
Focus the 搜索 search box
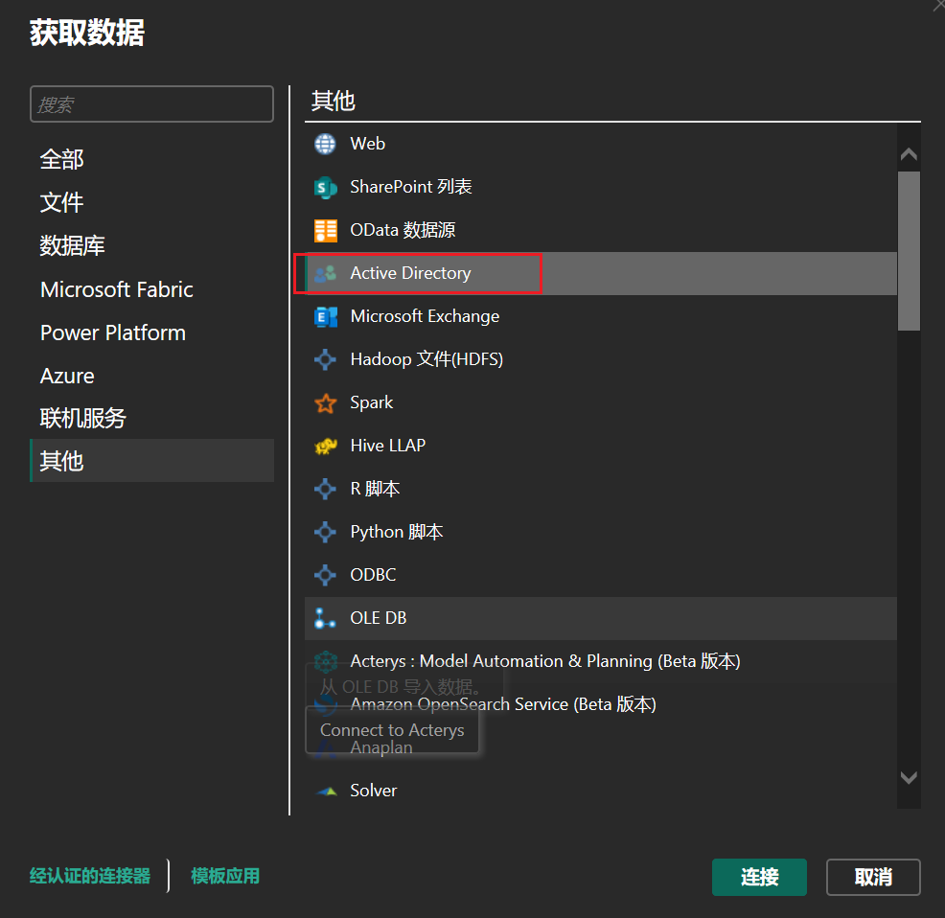click(x=151, y=104)
